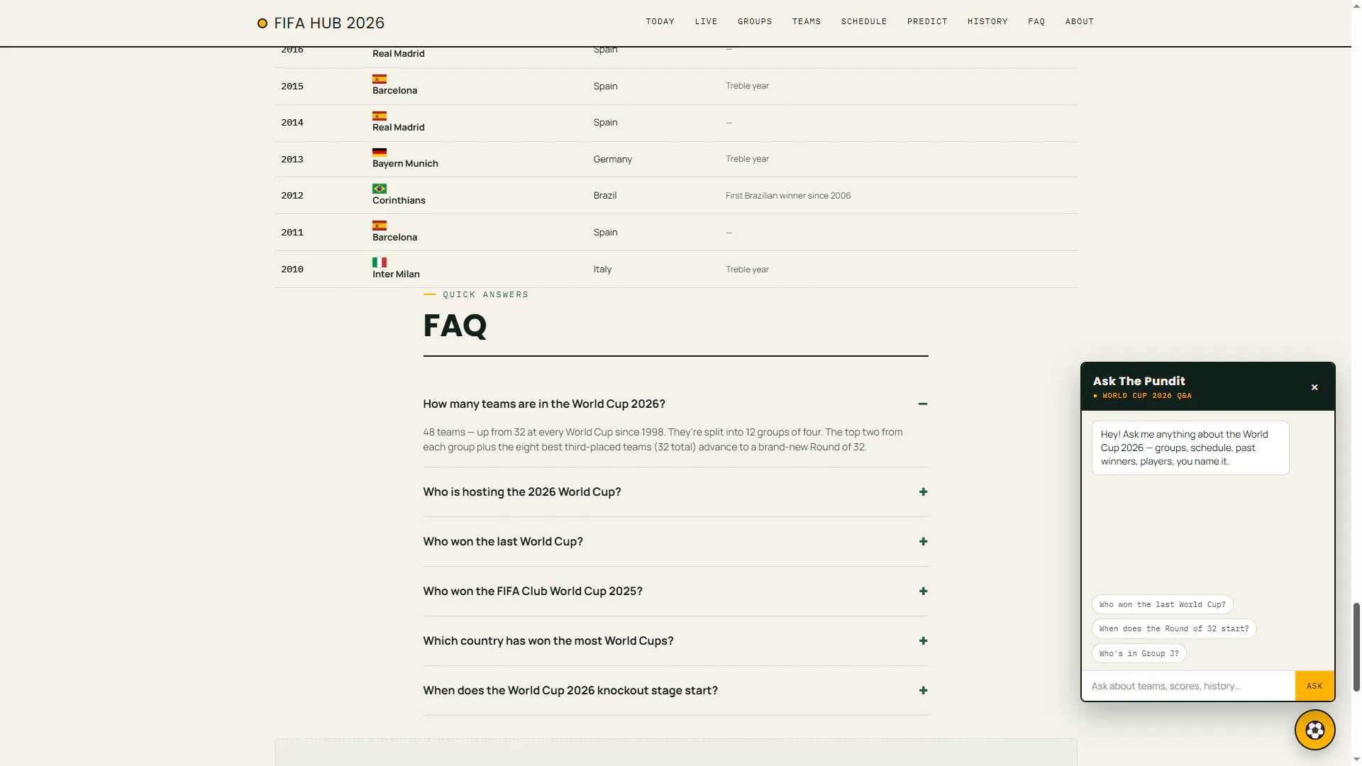
Task: Click the Inter Milan team name
Action: click(x=396, y=274)
